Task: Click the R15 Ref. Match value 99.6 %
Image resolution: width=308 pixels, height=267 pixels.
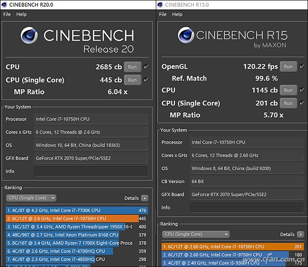Action: [x=266, y=78]
